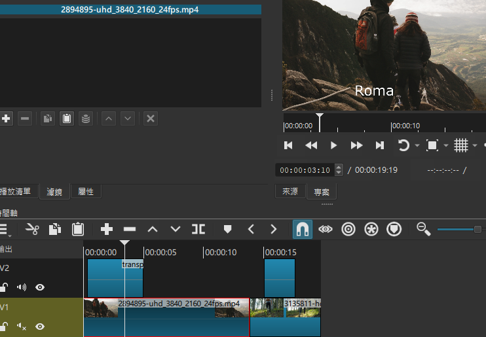Open the timeline hamburger menu
The width and height of the screenshot is (486, 337).
click(x=4, y=229)
